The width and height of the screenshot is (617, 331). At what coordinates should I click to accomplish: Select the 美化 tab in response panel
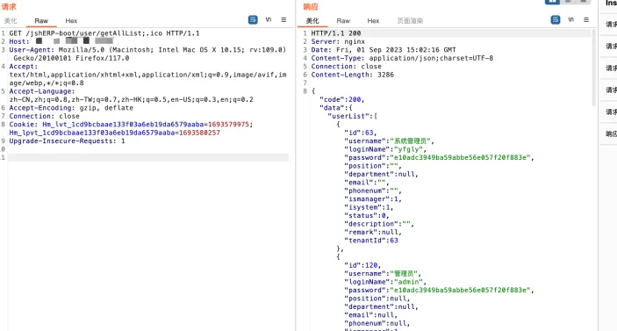(312, 21)
